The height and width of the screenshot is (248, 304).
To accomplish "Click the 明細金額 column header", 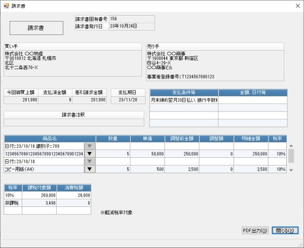I will point(251,138).
